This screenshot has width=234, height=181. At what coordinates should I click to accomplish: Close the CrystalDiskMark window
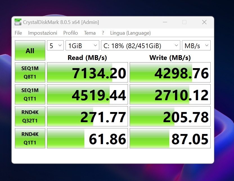click(204, 22)
